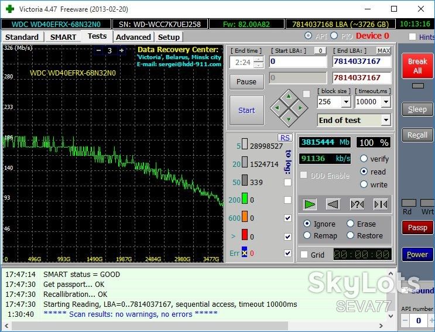Click the reverse scan direction button
The height and width of the screenshot is (332, 435).
[333, 204]
